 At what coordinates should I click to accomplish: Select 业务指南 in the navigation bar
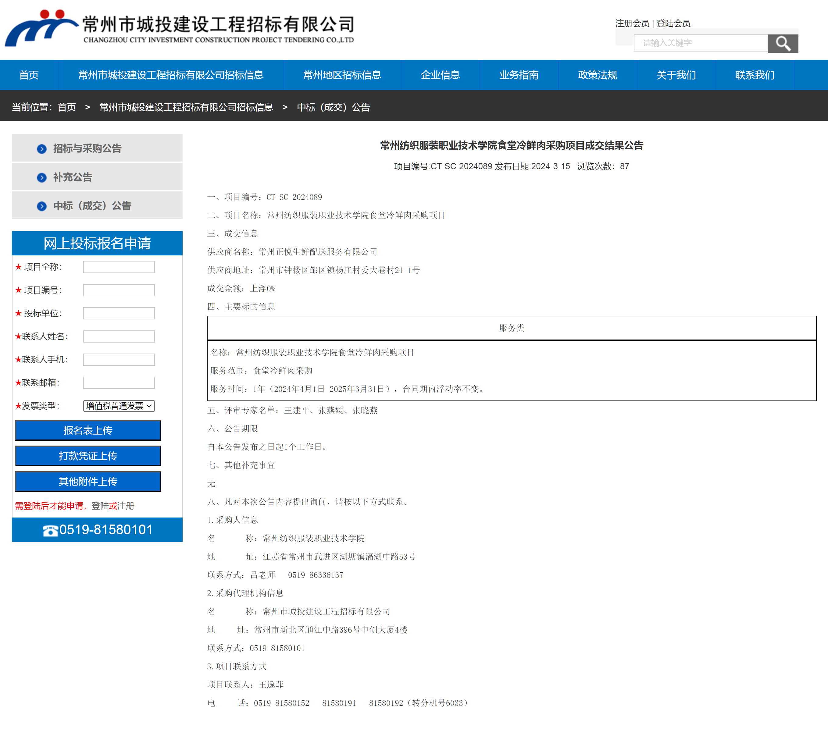pyautogui.click(x=519, y=75)
